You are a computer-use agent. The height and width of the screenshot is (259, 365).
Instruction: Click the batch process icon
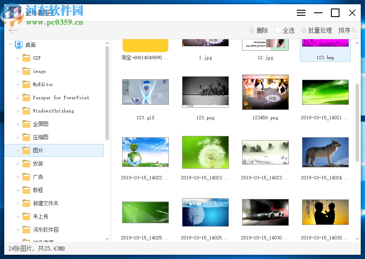tap(304, 30)
